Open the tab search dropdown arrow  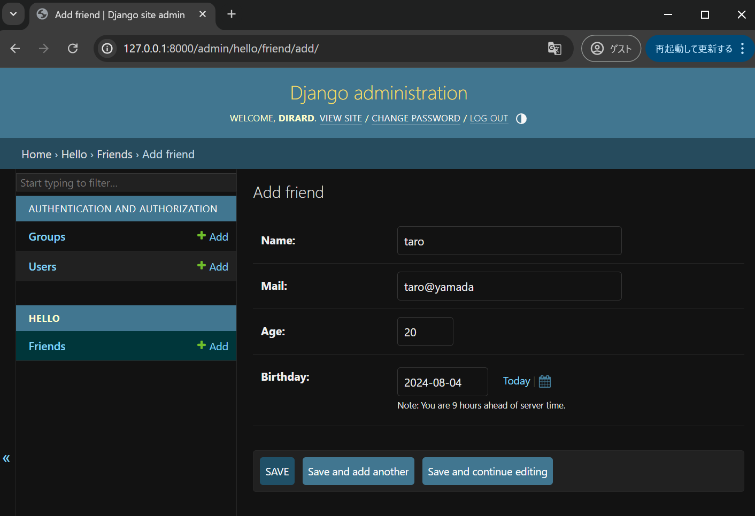13,14
